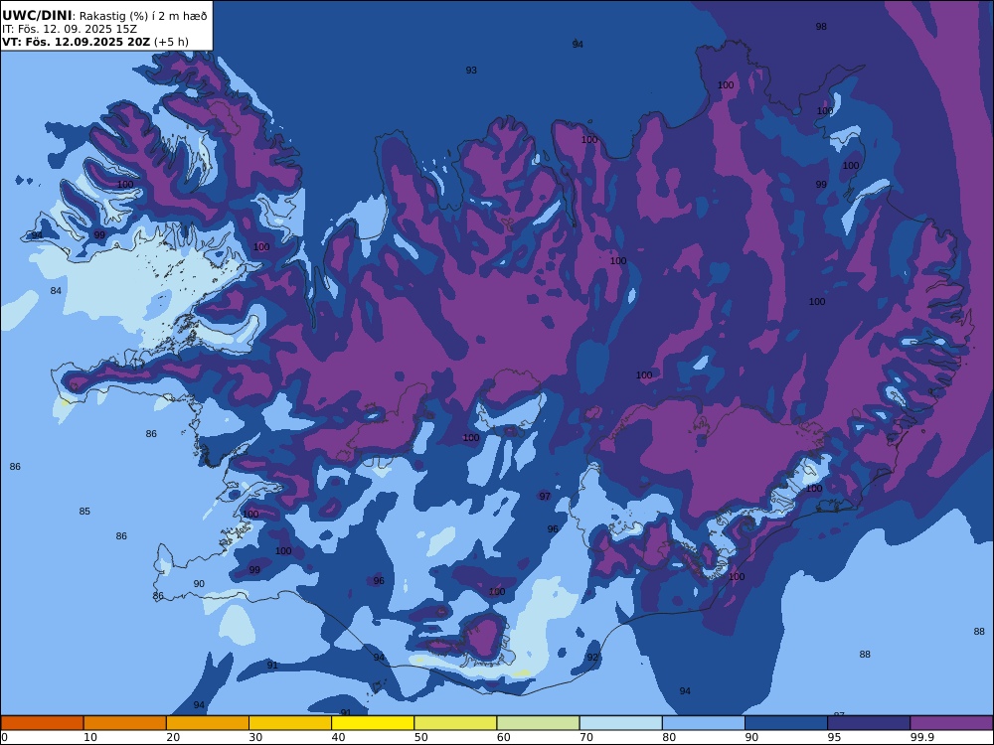The image size is (994, 745).
Task: Click the legend tick label '60'
Action: pyautogui.click(x=504, y=737)
